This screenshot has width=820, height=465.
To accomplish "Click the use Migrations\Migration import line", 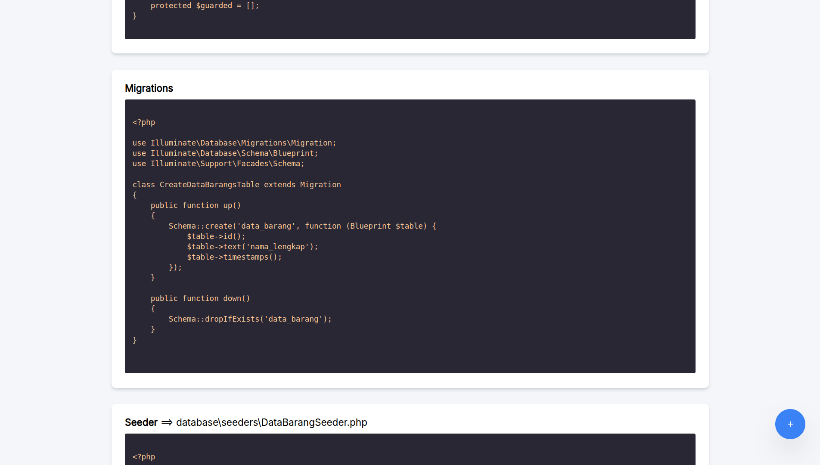I will click(x=234, y=143).
